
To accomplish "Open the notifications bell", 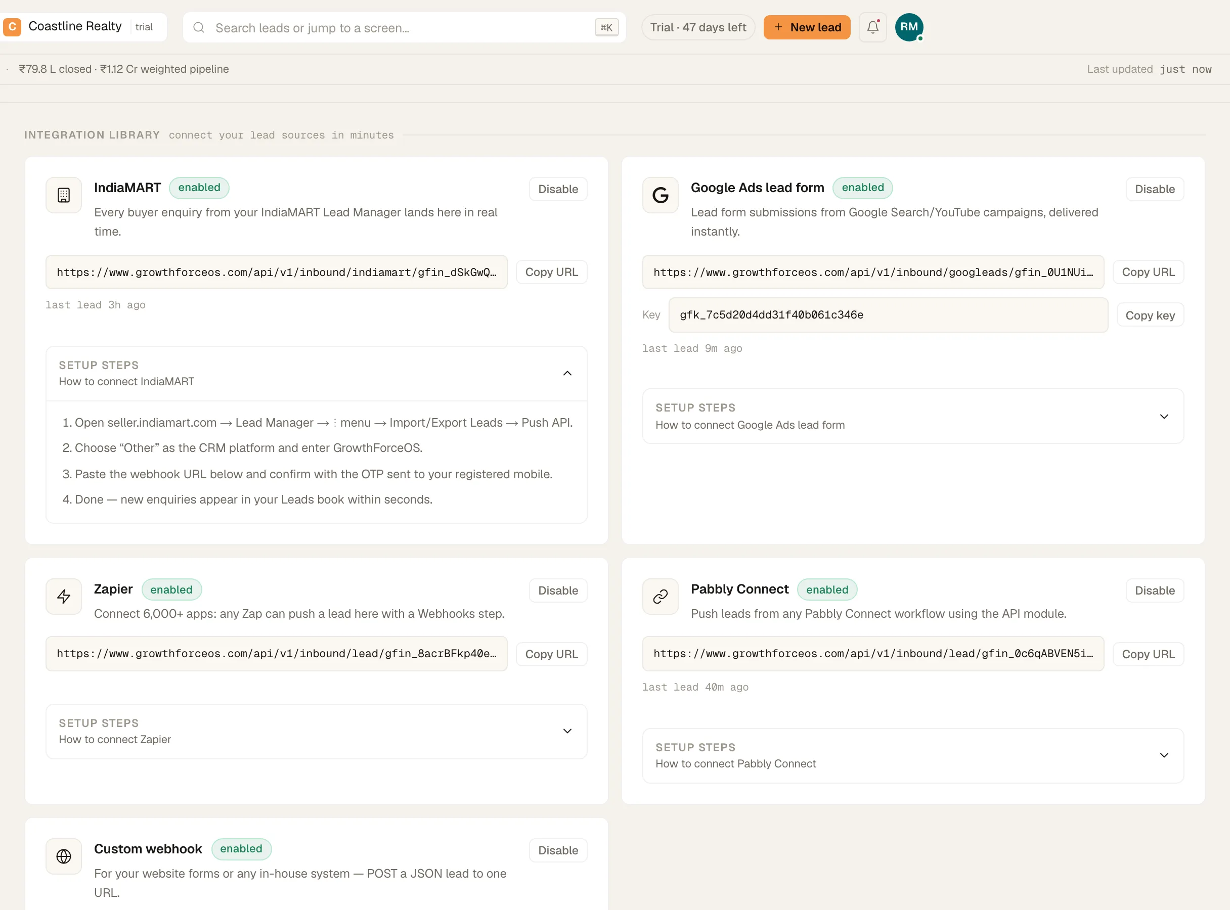I will click(x=873, y=27).
